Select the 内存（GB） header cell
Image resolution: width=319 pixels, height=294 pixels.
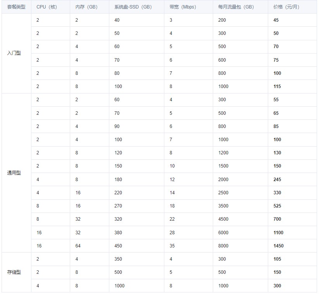click(90, 7)
